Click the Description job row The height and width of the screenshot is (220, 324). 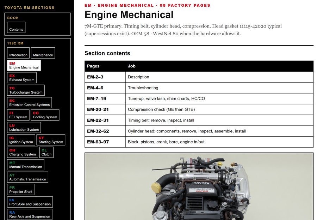pos(219,77)
